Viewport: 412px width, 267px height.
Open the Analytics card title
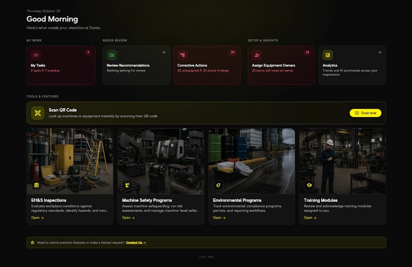330,65
